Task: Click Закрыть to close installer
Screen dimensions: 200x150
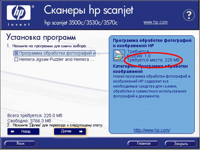Action: pyautogui.click(x=180, y=143)
